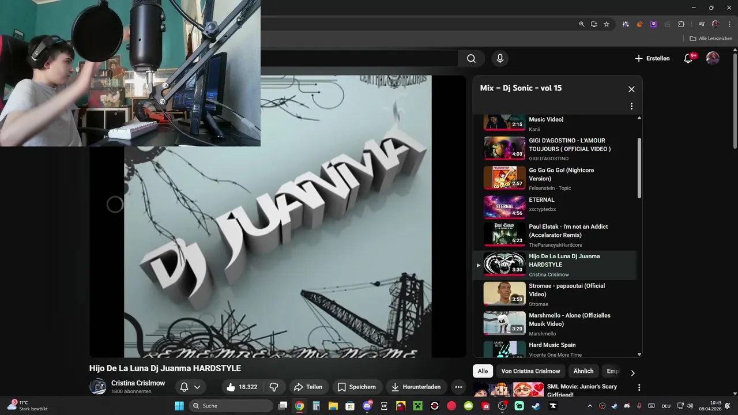
Task: Open the browser zoom magnifier icon
Action: (x=582, y=24)
